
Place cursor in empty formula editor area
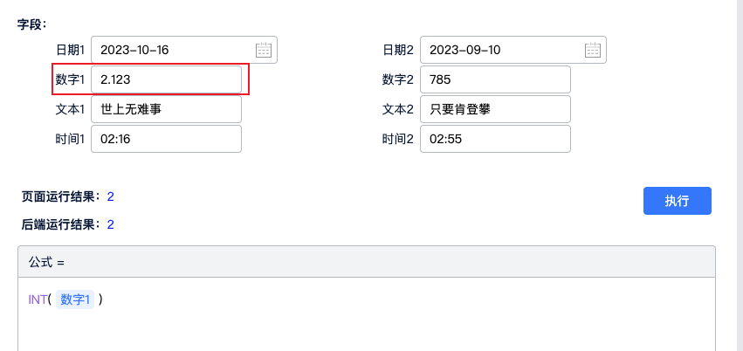[x=366, y=330]
